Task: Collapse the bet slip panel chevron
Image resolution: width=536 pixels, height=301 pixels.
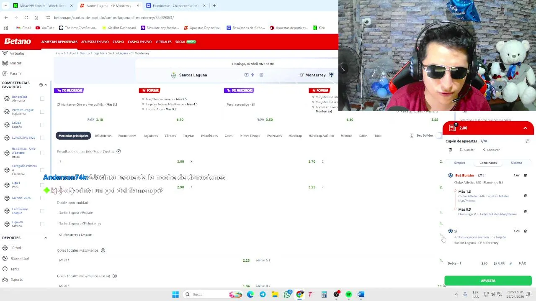Action: point(525,128)
